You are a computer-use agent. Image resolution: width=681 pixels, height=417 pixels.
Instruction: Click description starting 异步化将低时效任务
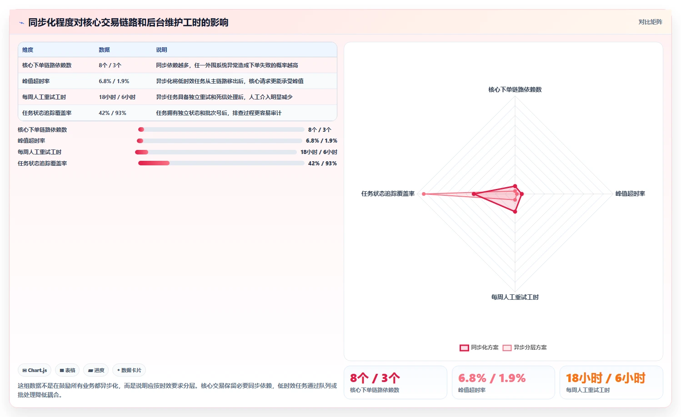230,81
